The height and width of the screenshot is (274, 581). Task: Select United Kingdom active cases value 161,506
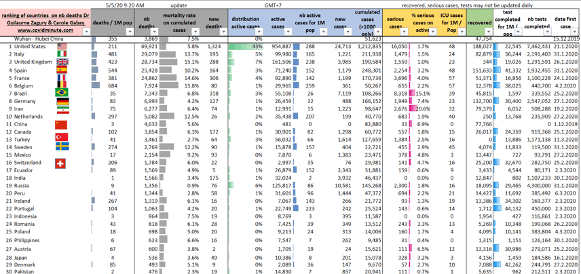click(281, 62)
